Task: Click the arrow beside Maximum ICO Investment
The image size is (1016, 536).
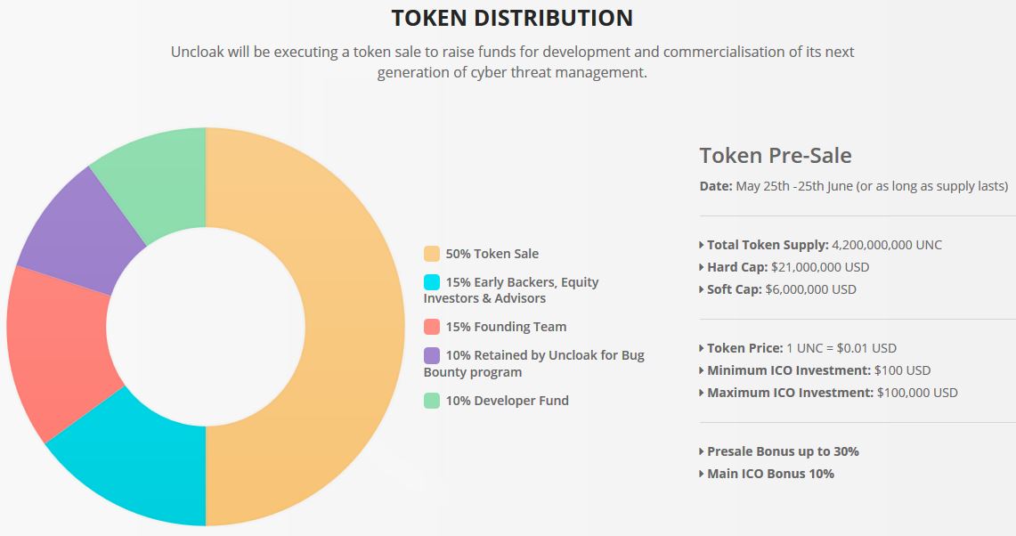Action: (x=702, y=393)
